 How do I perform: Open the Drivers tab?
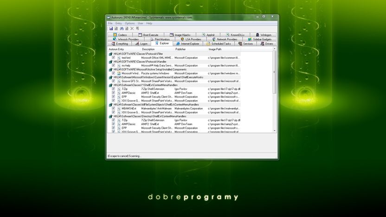(267, 44)
